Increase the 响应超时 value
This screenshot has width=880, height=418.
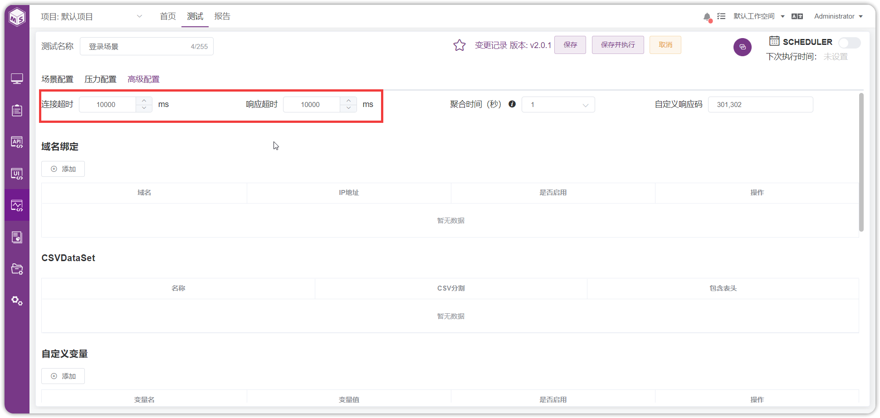click(x=348, y=101)
